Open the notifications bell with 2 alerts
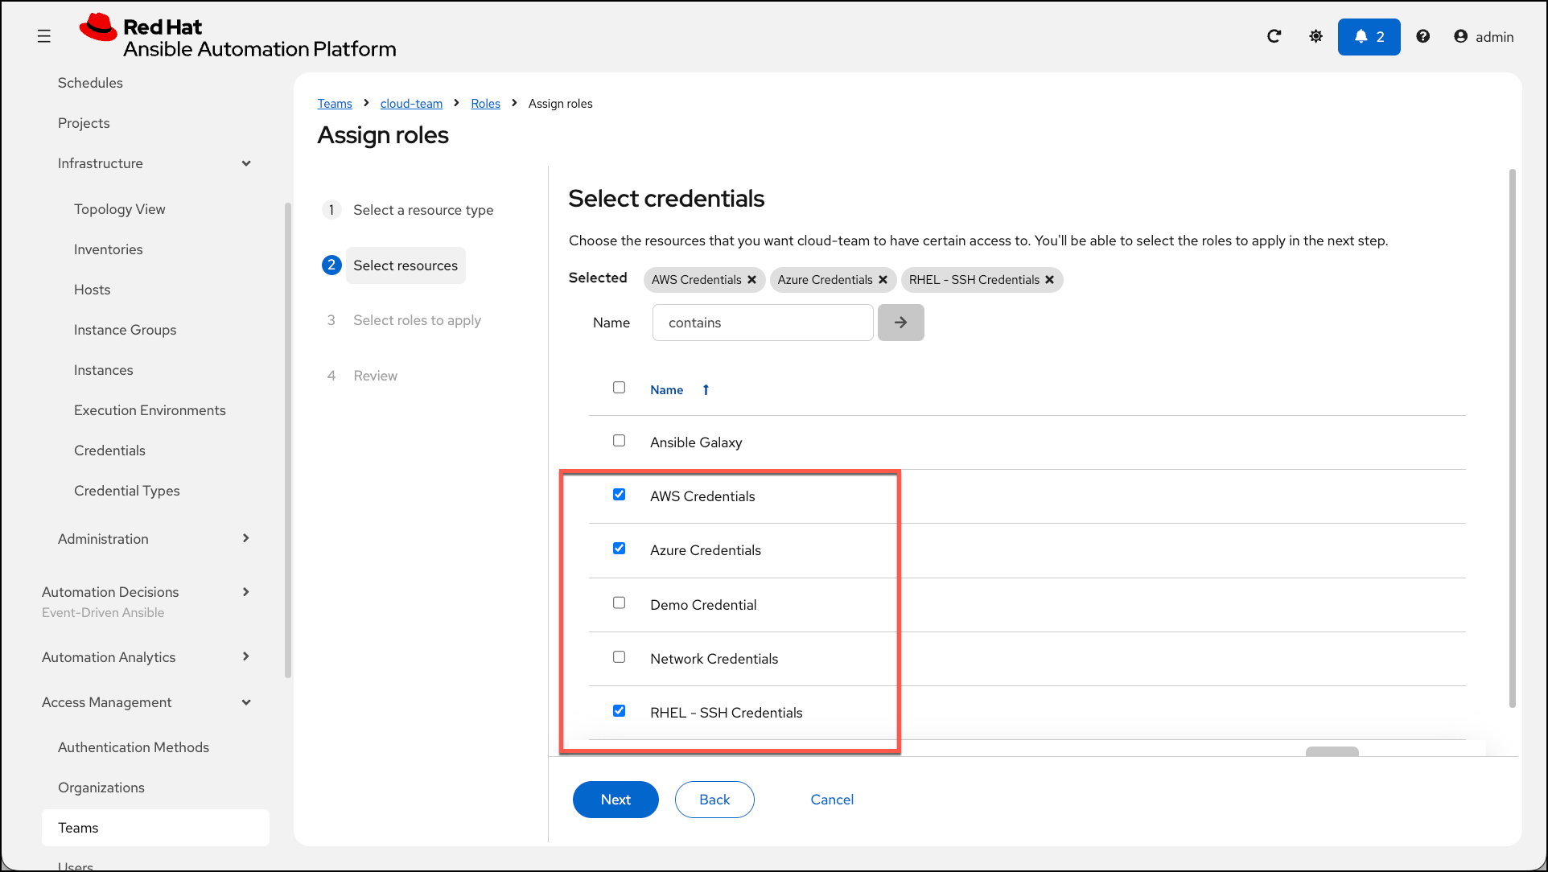Screen dimensions: 1548x872 pos(1369,37)
